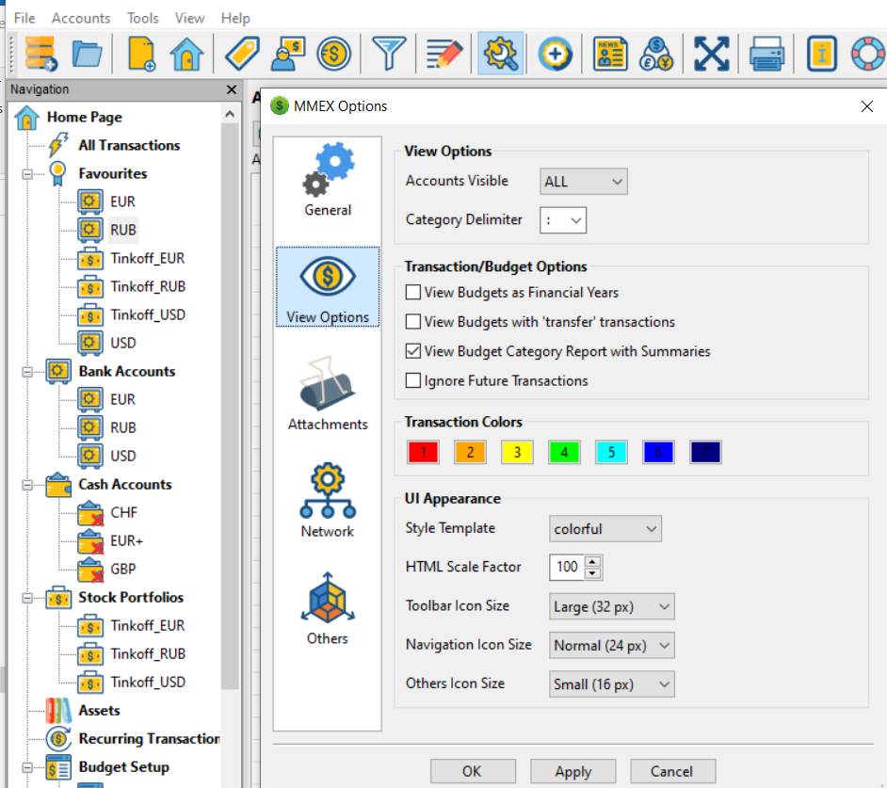Open the News toolbar icon
Screen dimensions: 887x788
[610, 54]
